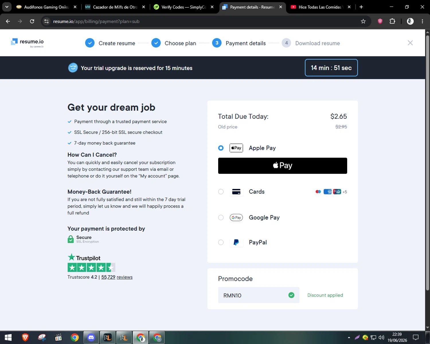Open the browser profile avatar
This screenshot has height=344, width=430.
coord(410,21)
